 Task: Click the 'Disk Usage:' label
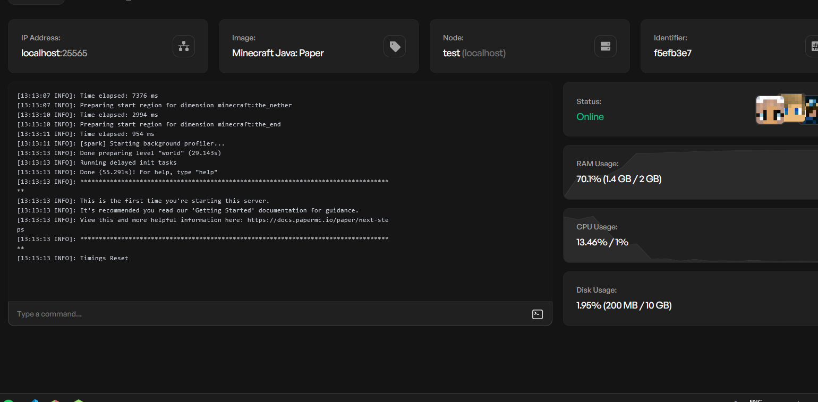597,290
